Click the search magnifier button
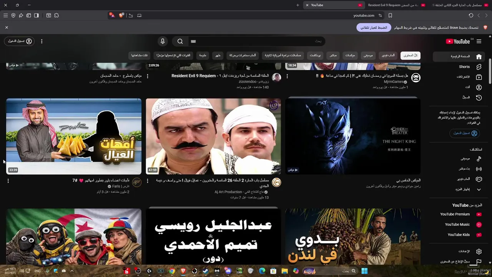The height and width of the screenshot is (277, 492). (180, 41)
